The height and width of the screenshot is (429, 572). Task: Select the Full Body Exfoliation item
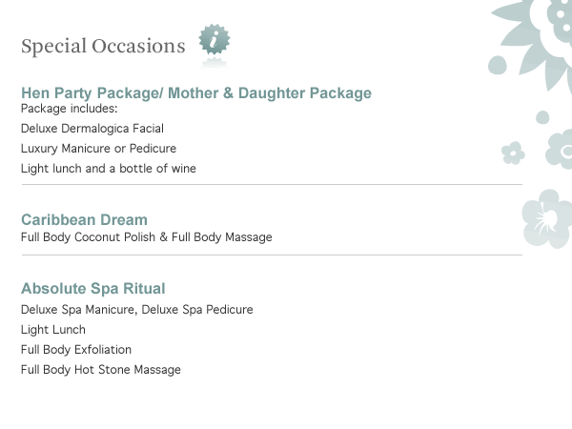click(76, 350)
